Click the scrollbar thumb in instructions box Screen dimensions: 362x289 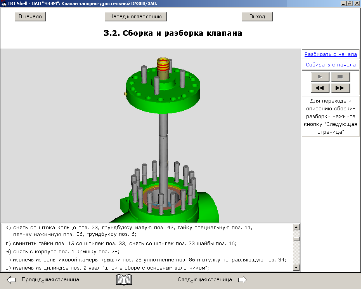coord(296,239)
